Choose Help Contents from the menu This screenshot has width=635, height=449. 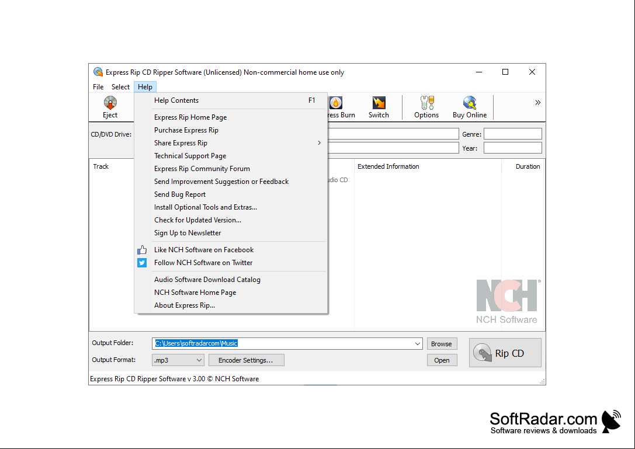click(x=231, y=100)
